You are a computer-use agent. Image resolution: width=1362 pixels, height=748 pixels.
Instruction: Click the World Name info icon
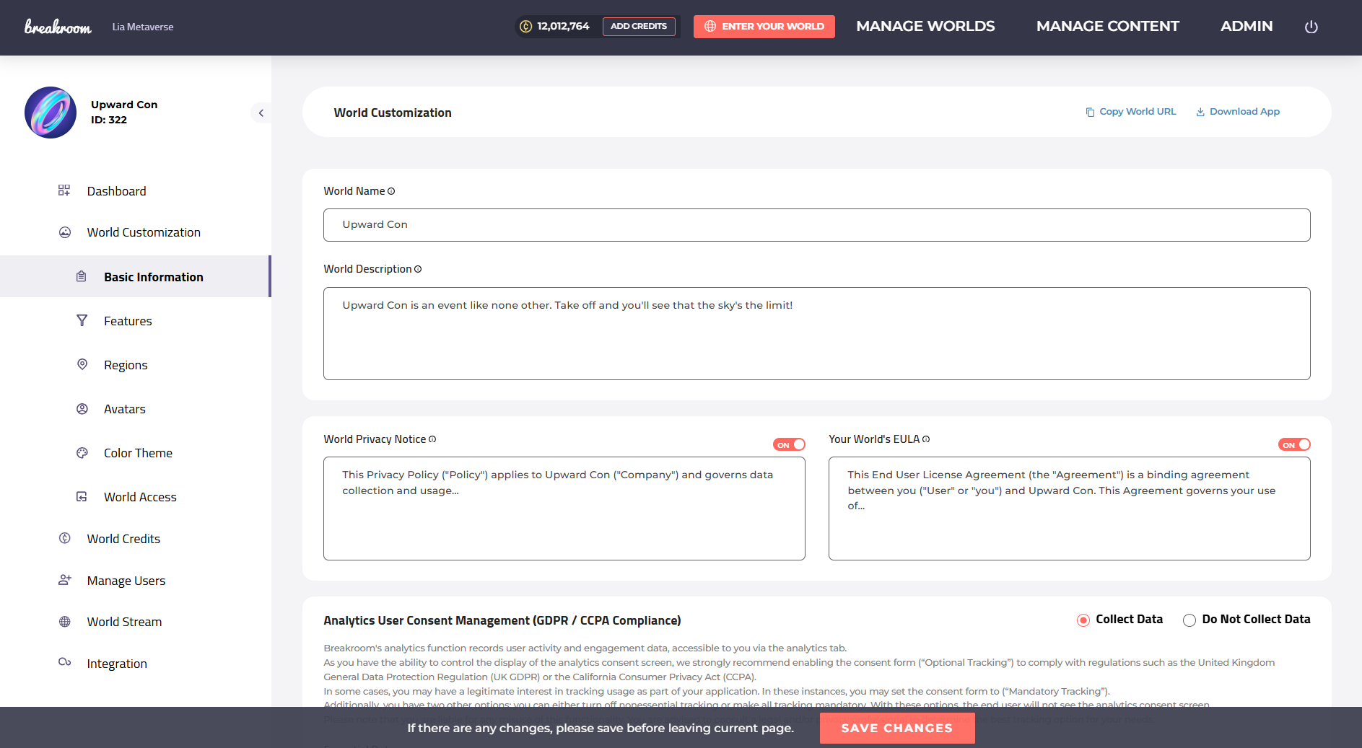pyautogui.click(x=391, y=191)
